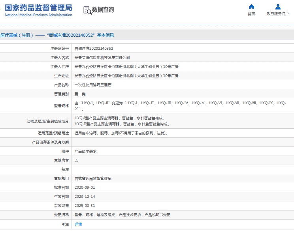Viewport: 294px width, 231px height.
Task: Click the 管理类别 label
Action: tap(62, 94)
